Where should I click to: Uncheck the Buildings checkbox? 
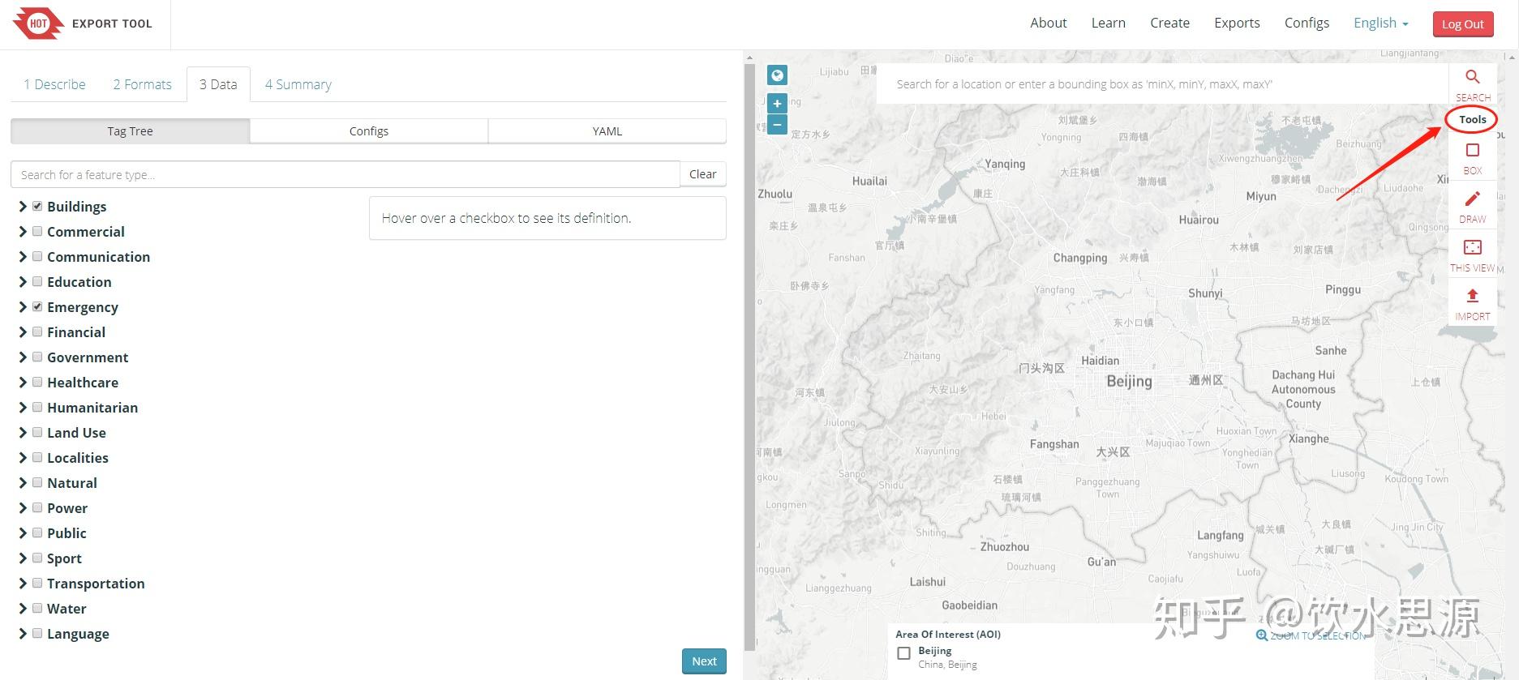click(x=37, y=207)
